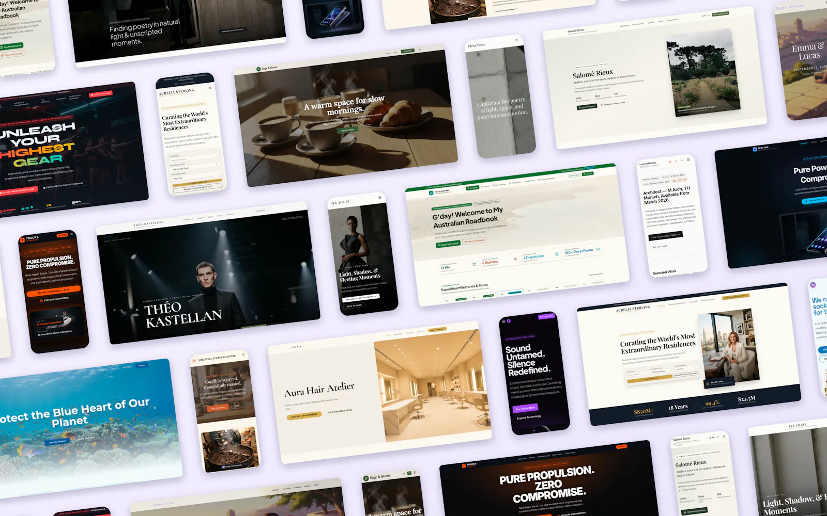Image resolution: width=827 pixels, height=516 pixels.
Task: Click the location pin icon in 6 Stations card
Action: 515,259
